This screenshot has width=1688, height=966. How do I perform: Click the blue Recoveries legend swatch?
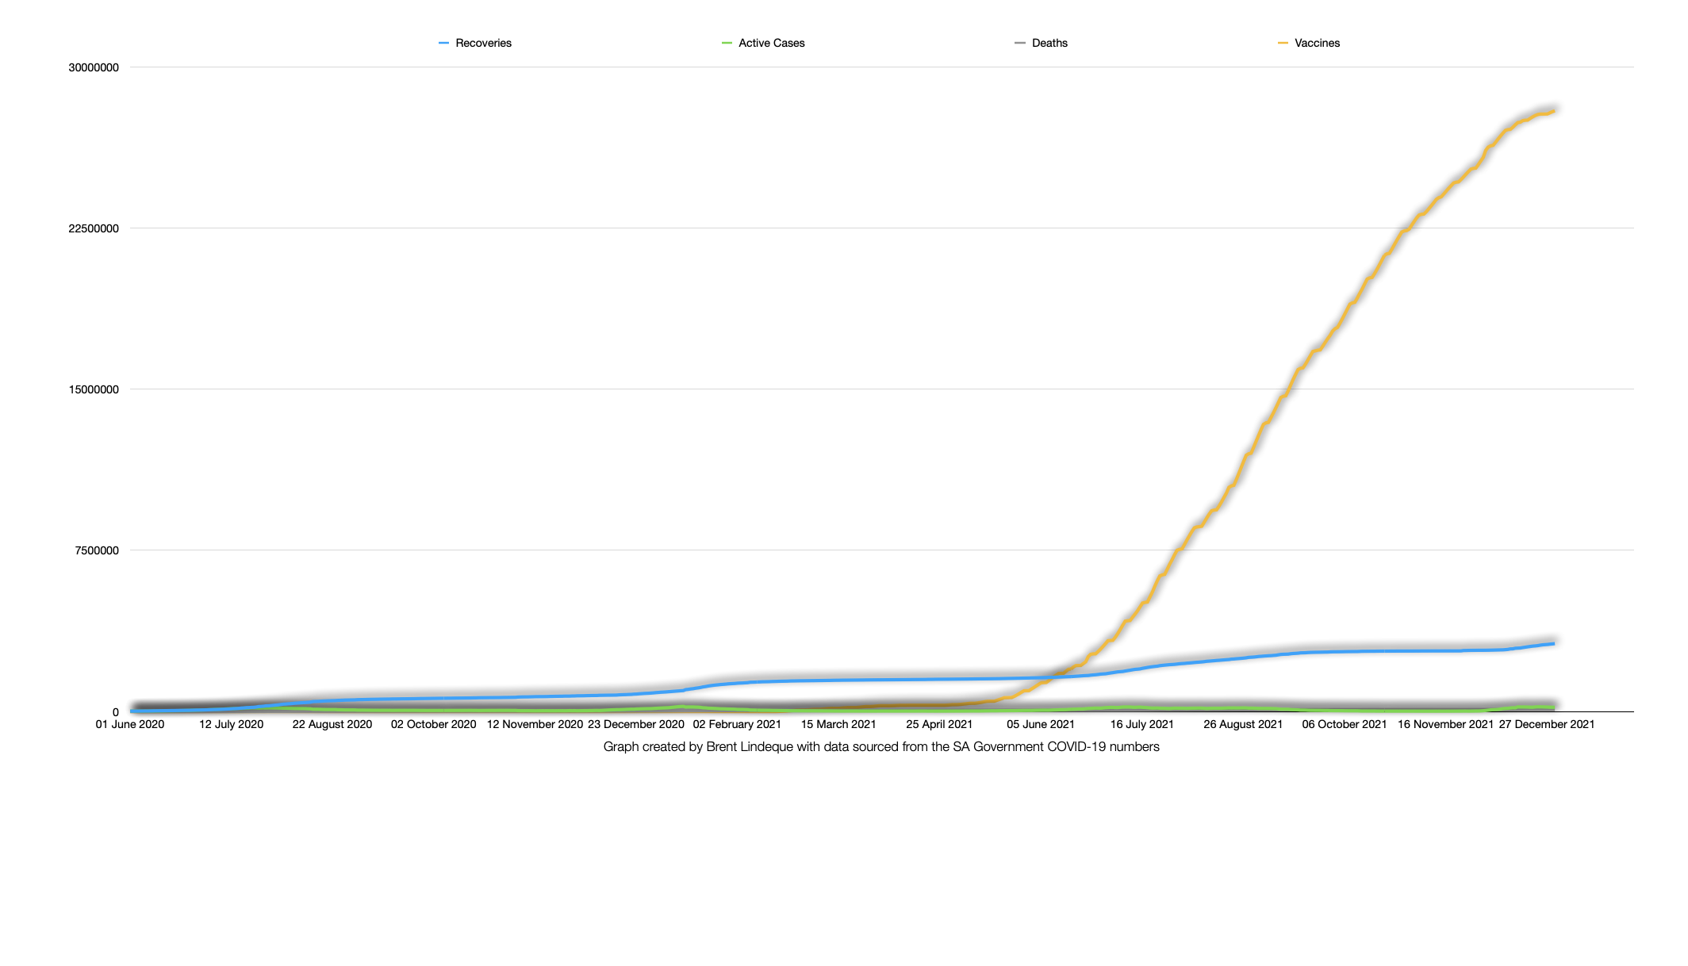(x=443, y=43)
